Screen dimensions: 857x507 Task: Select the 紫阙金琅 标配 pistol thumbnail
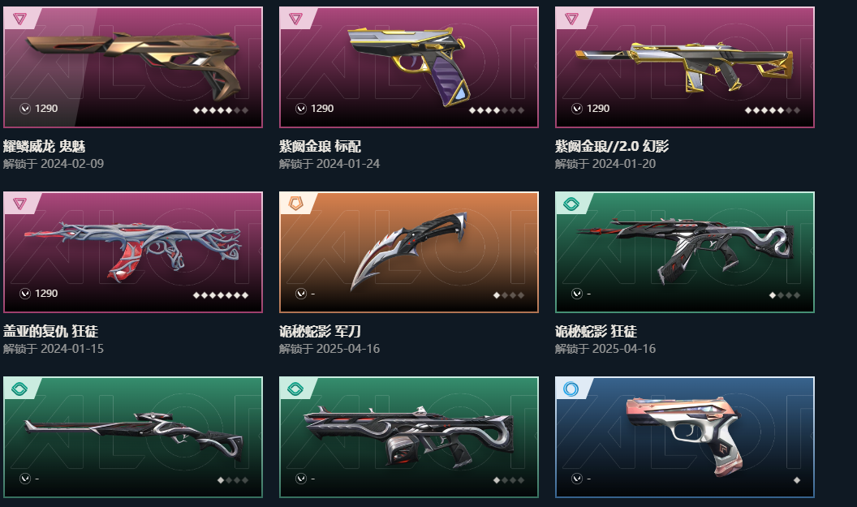click(x=409, y=67)
